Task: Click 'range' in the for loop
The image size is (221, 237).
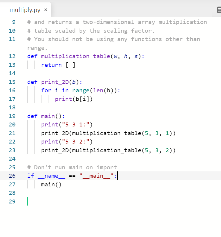Action: 81,91
